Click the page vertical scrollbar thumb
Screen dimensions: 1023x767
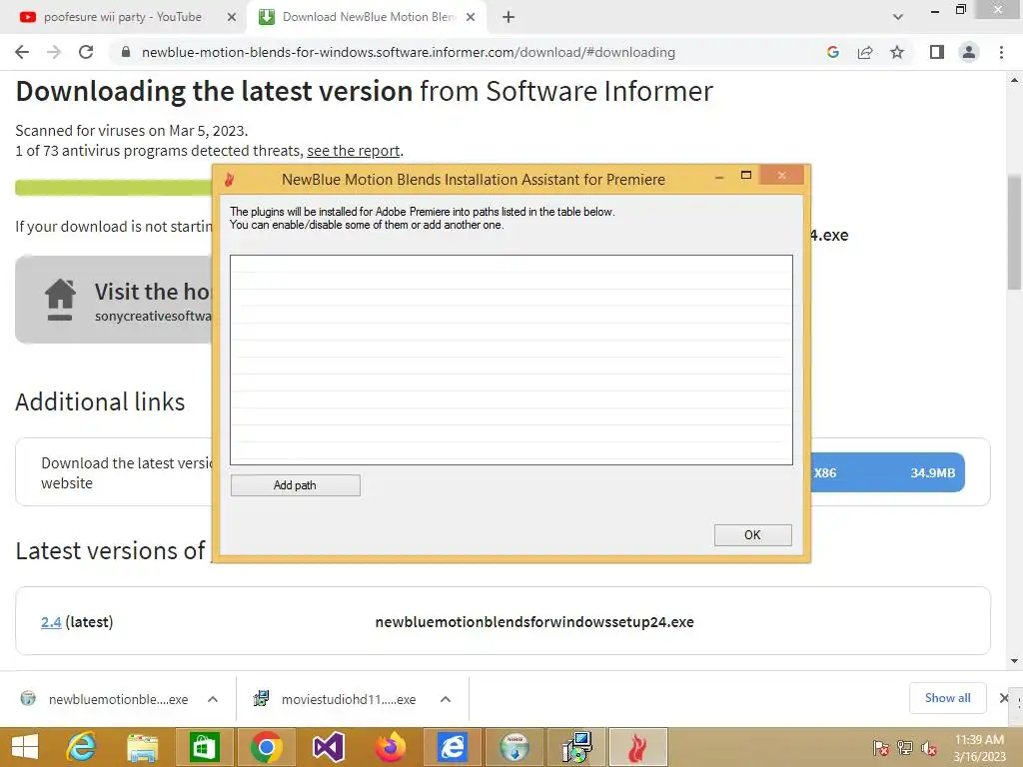[x=1014, y=233]
